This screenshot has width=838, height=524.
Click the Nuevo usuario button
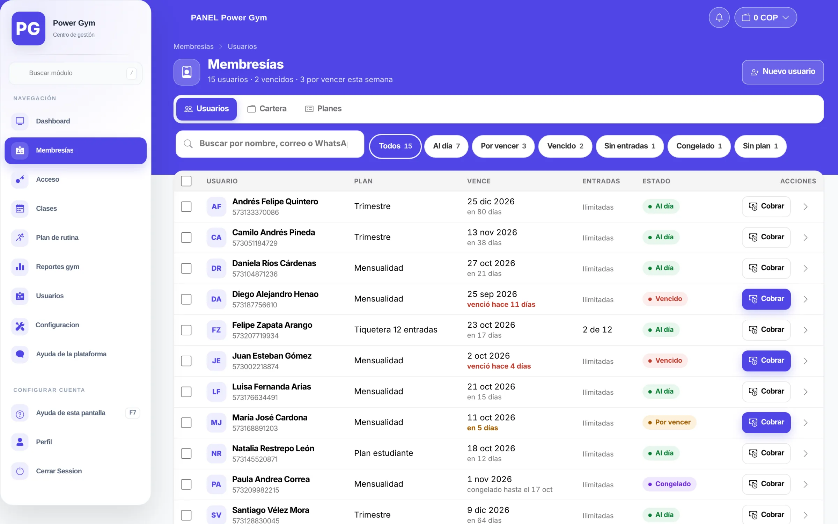click(x=783, y=72)
